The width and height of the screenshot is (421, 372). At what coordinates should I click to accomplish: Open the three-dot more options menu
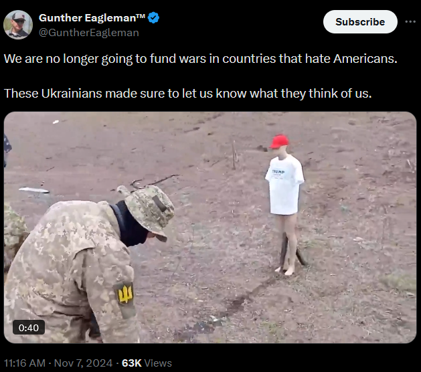tap(410, 21)
